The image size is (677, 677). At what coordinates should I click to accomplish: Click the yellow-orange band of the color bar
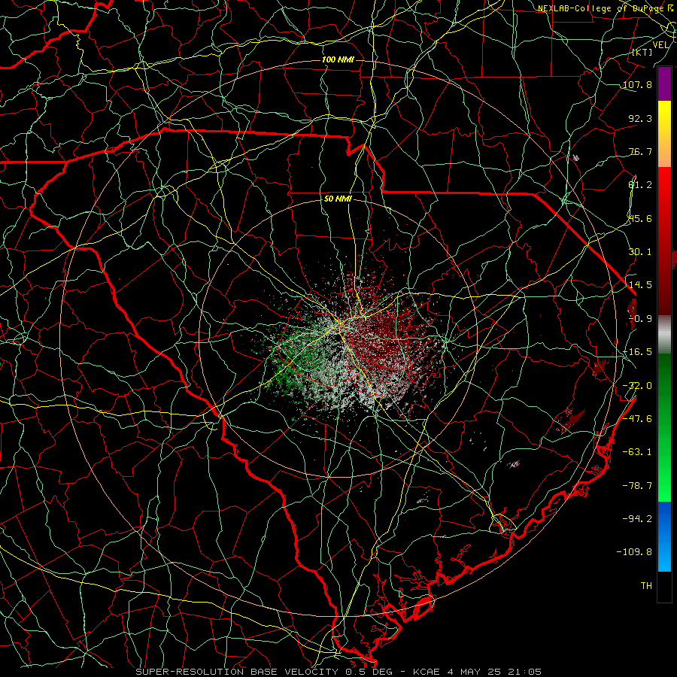pyautogui.click(x=664, y=134)
